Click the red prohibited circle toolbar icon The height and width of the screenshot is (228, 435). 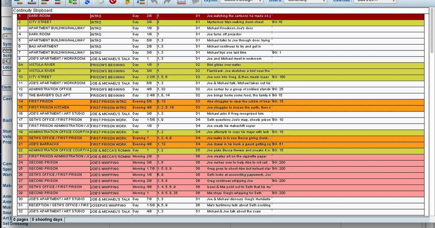pyautogui.click(x=112, y=2)
